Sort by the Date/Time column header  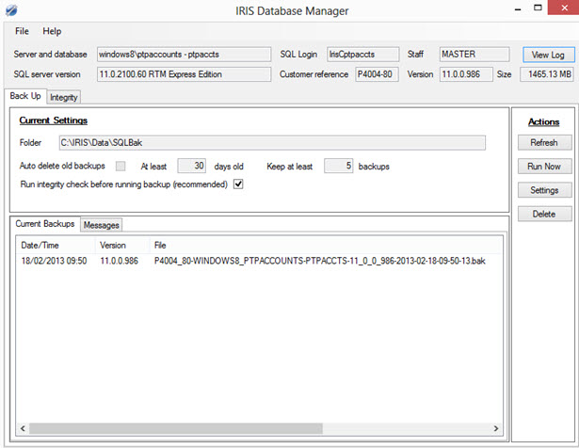(x=56, y=246)
